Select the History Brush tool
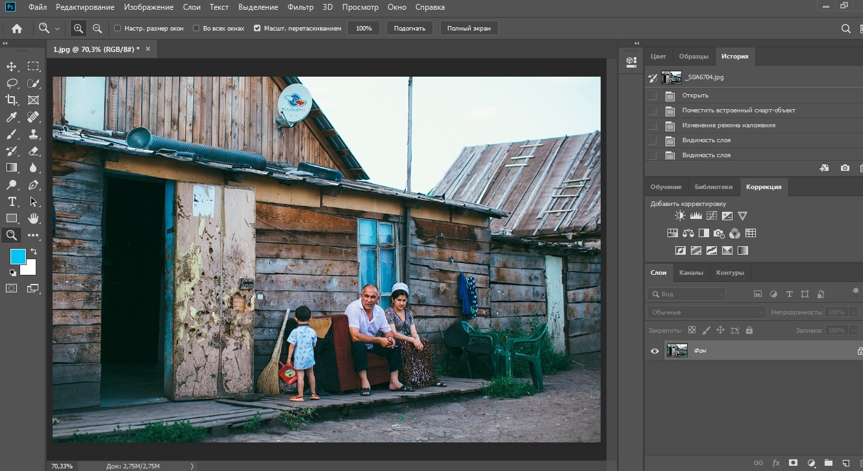Screen dimensions: 863x471 pyautogui.click(x=12, y=151)
